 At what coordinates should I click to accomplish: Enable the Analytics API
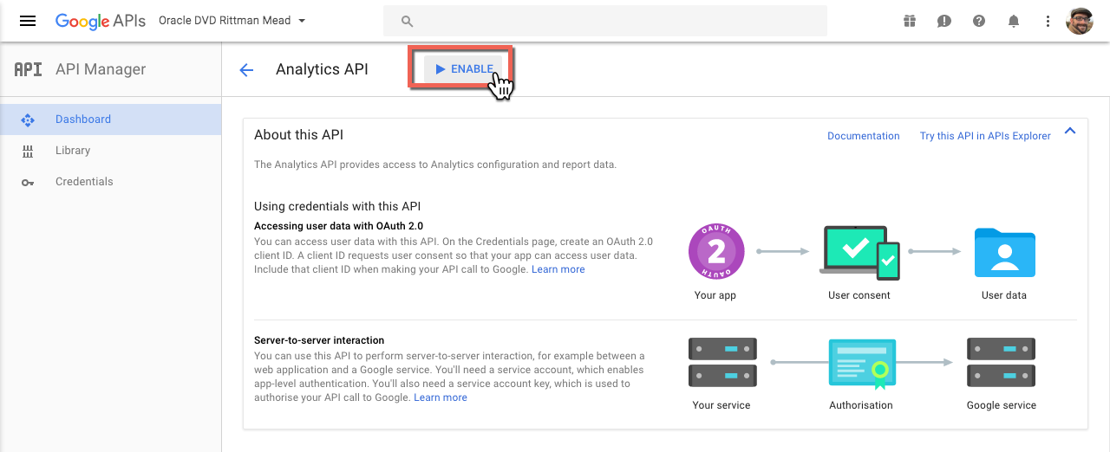tap(465, 69)
